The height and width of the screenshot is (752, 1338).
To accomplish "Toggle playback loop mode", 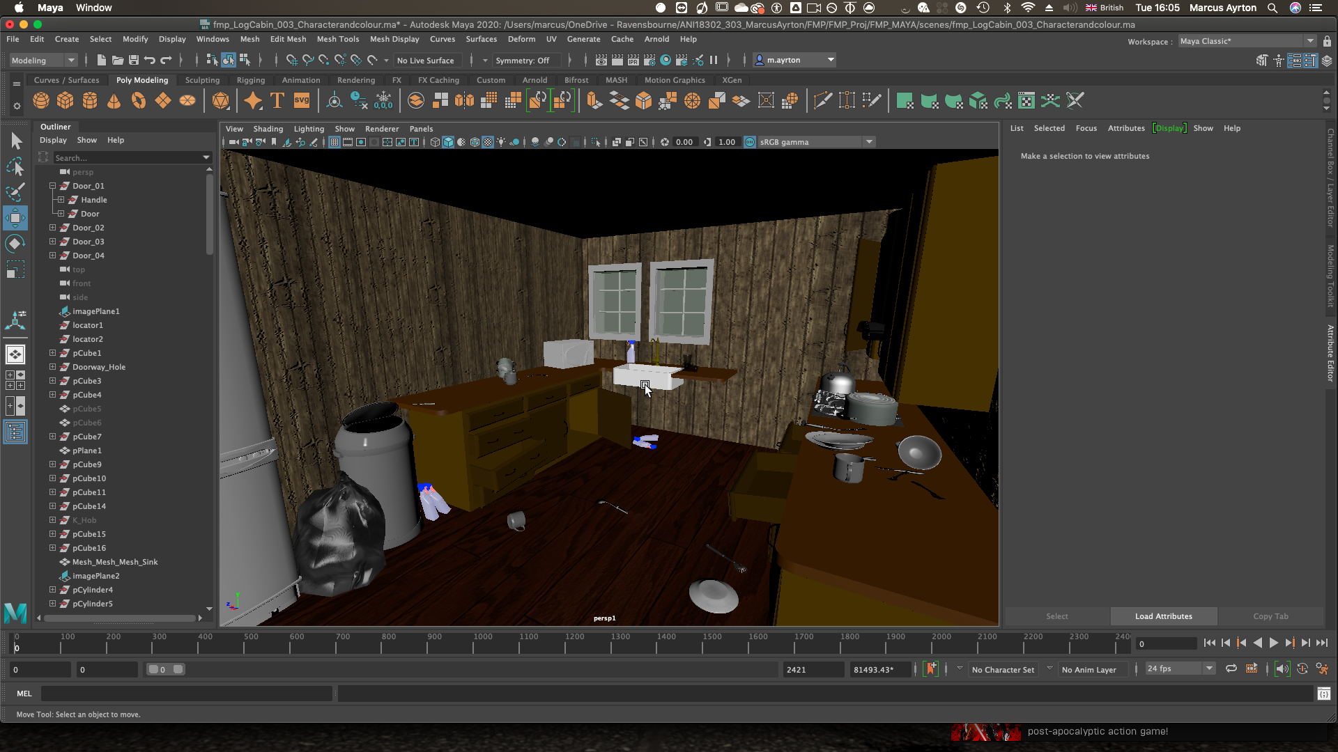I will click(1231, 669).
